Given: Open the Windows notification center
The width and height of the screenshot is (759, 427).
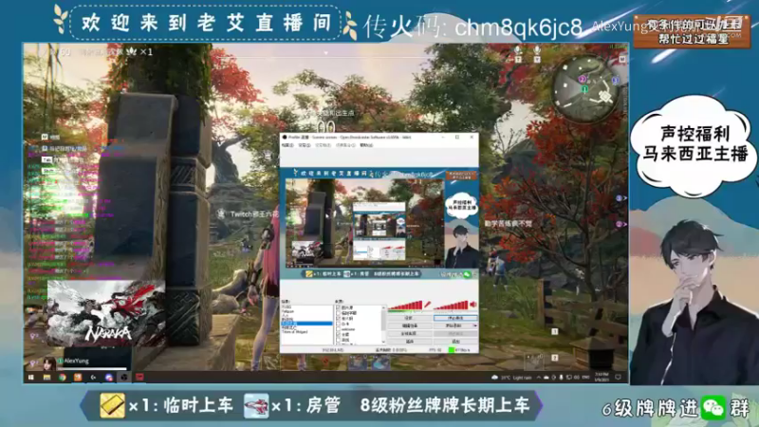Looking at the screenshot, I should (x=619, y=377).
